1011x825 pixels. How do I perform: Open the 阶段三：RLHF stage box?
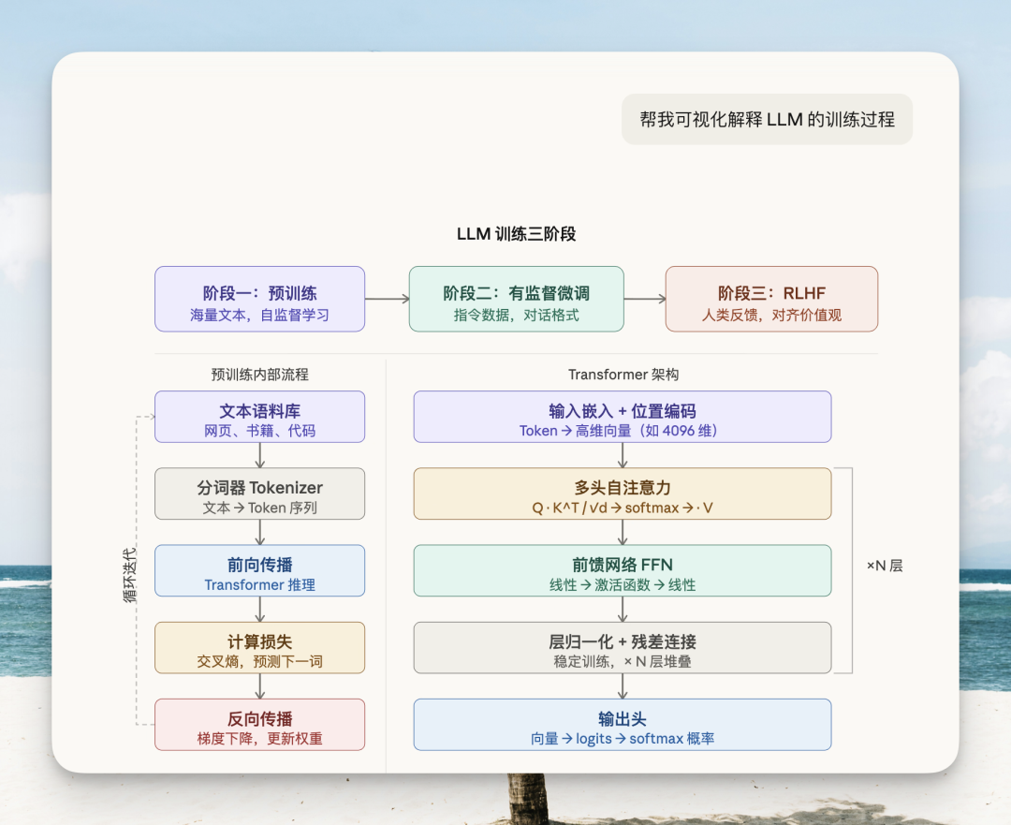click(770, 299)
